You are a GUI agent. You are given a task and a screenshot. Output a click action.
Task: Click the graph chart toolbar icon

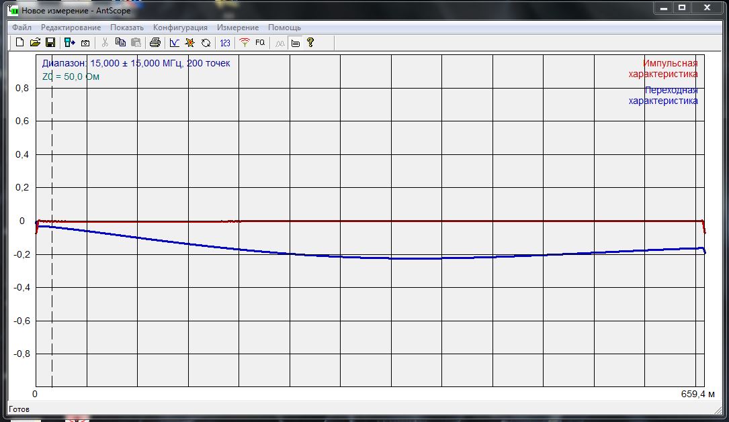tap(175, 42)
